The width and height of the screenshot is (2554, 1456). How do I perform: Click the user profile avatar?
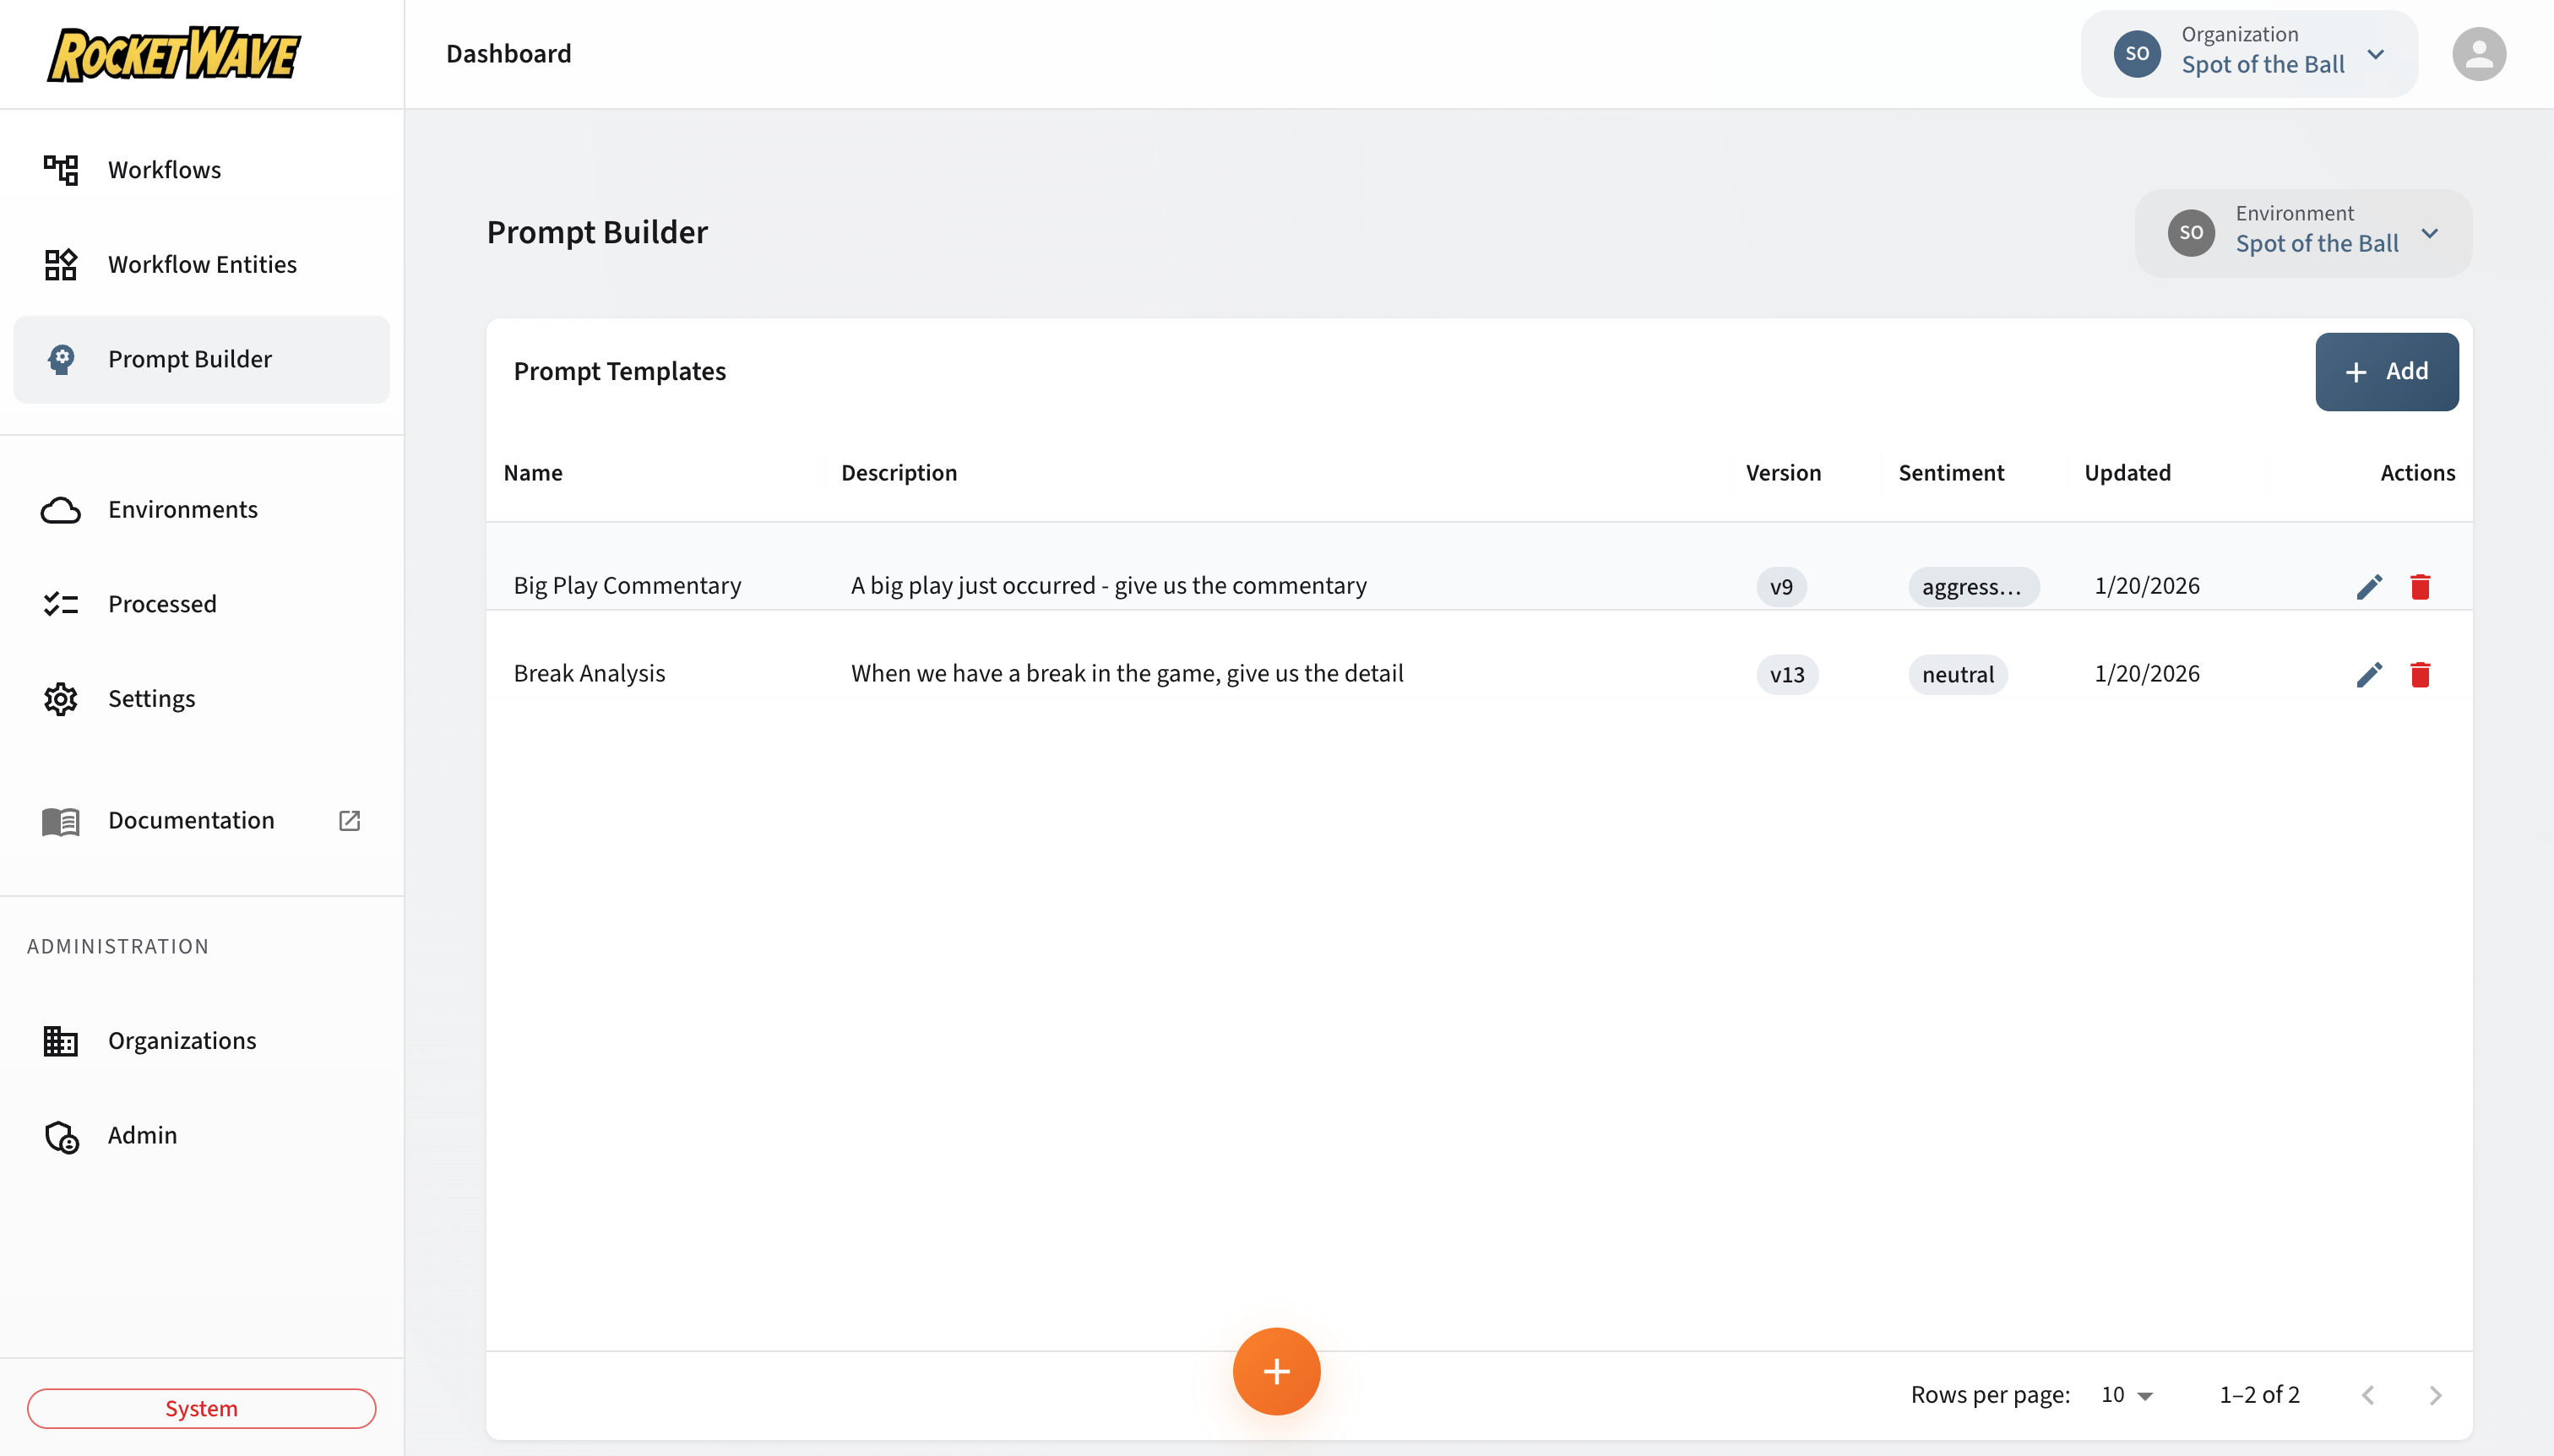click(2480, 53)
